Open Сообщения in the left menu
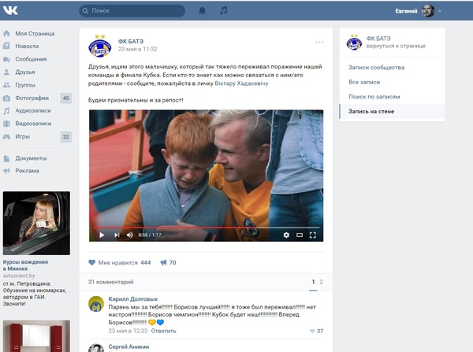 click(x=31, y=59)
